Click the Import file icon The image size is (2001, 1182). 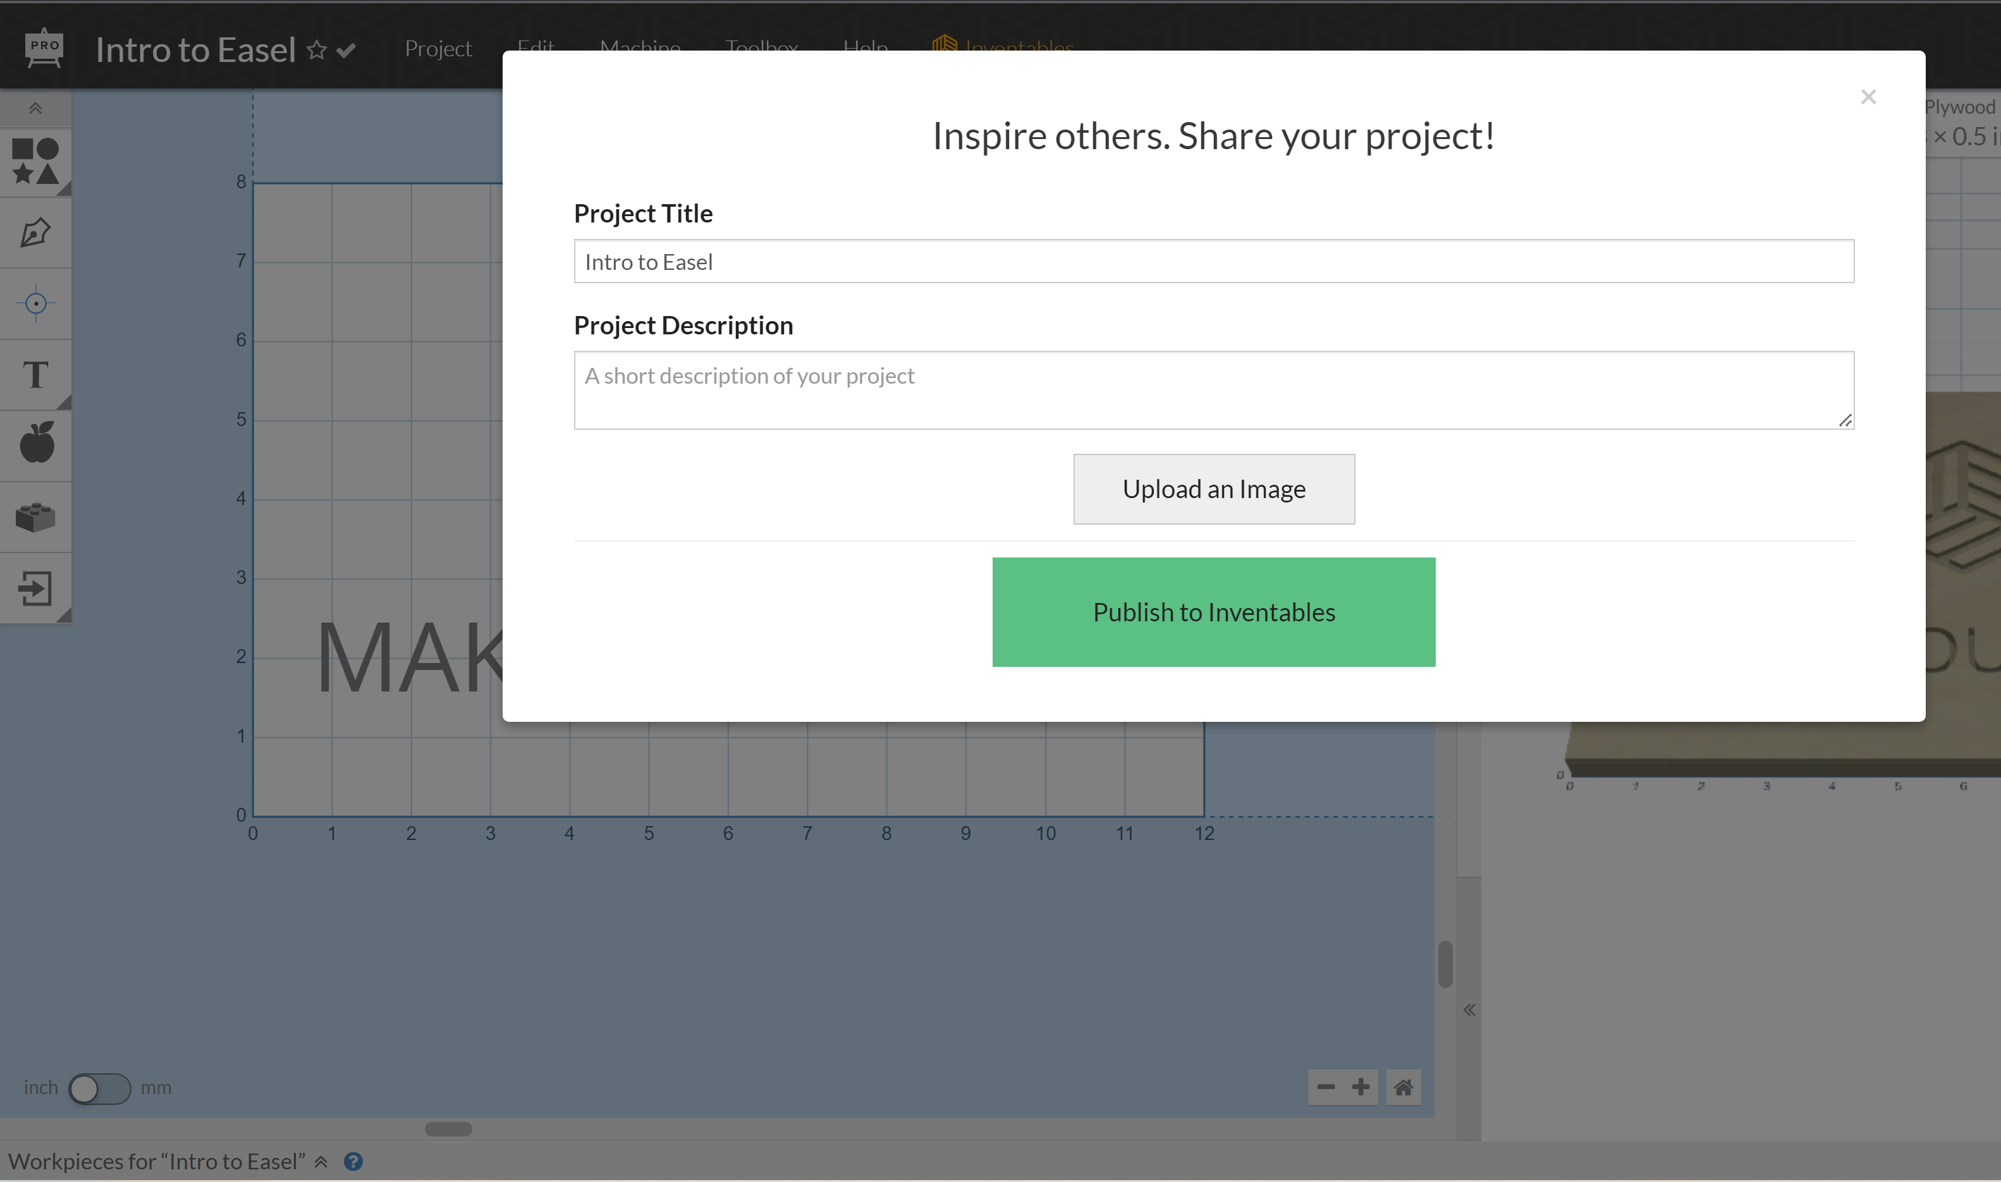click(36, 588)
